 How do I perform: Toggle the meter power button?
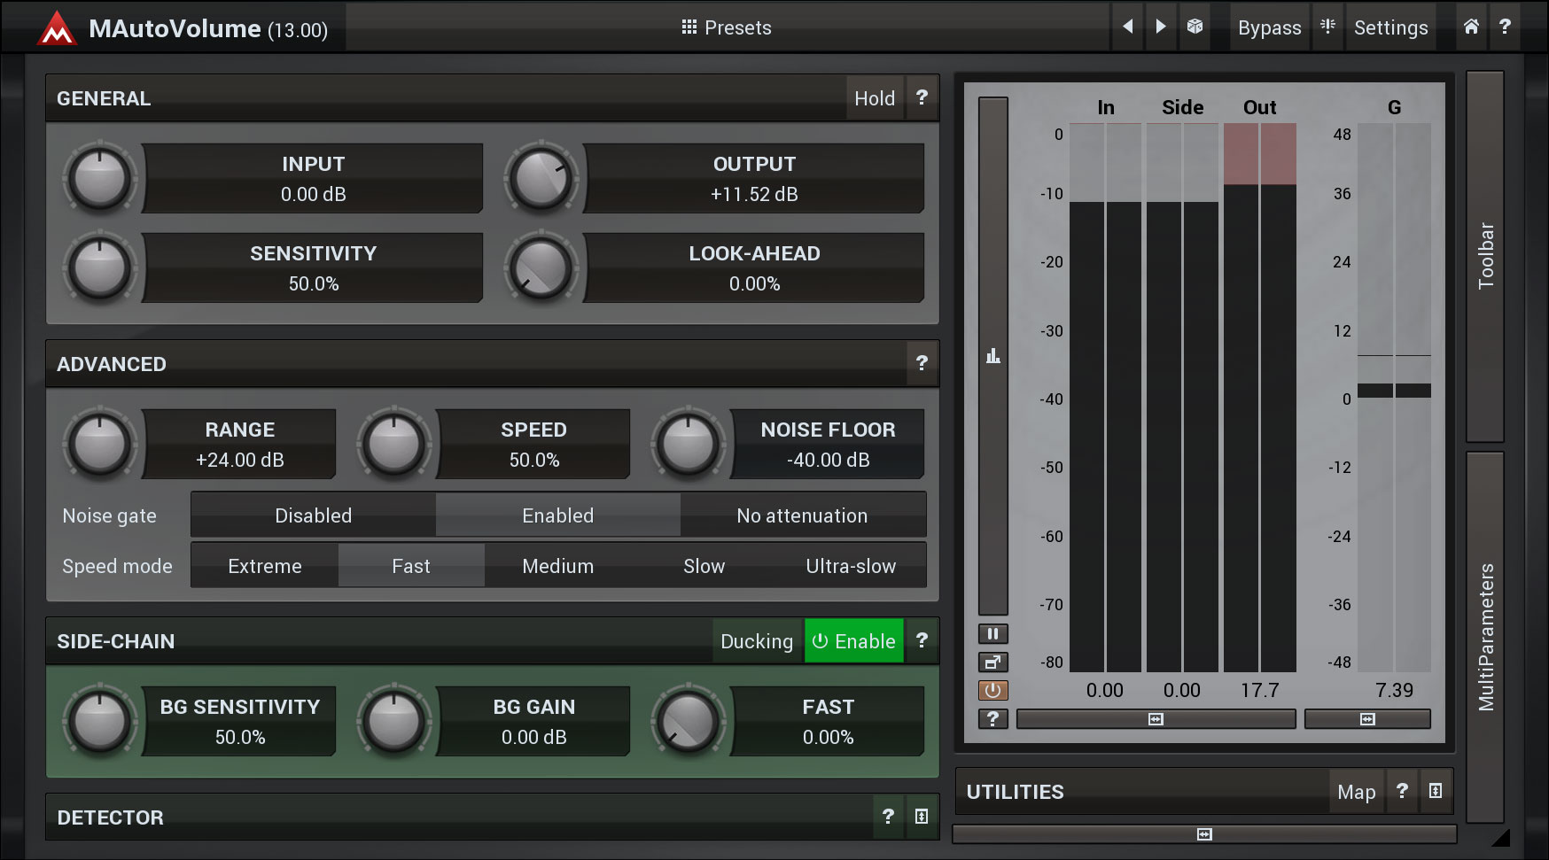point(992,690)
